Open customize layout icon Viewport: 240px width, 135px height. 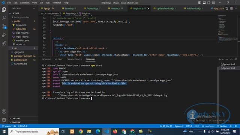point(213,3)
